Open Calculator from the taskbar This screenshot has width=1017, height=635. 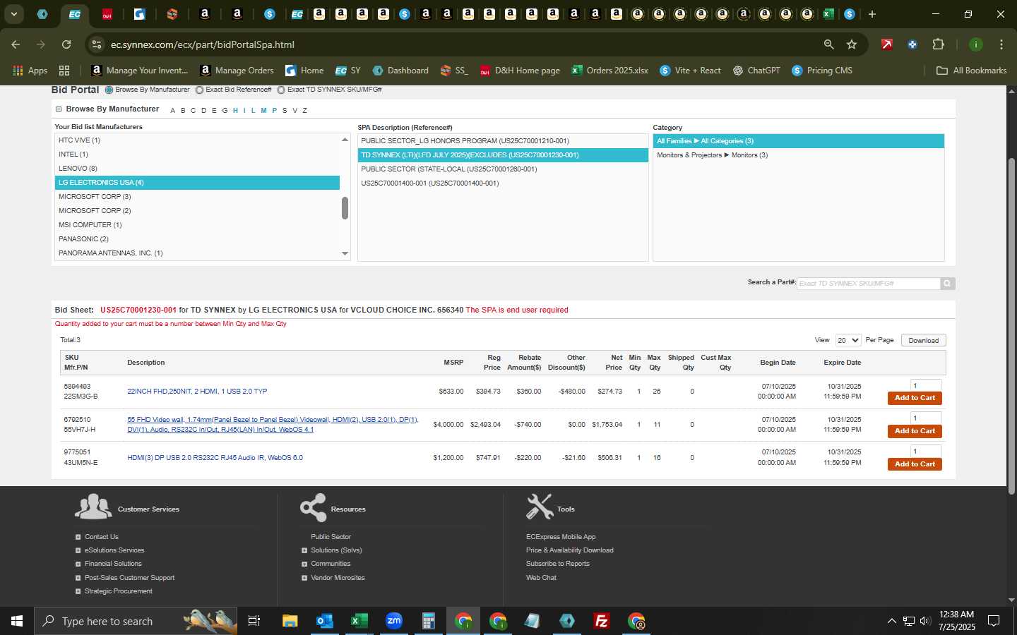(428, 621)
